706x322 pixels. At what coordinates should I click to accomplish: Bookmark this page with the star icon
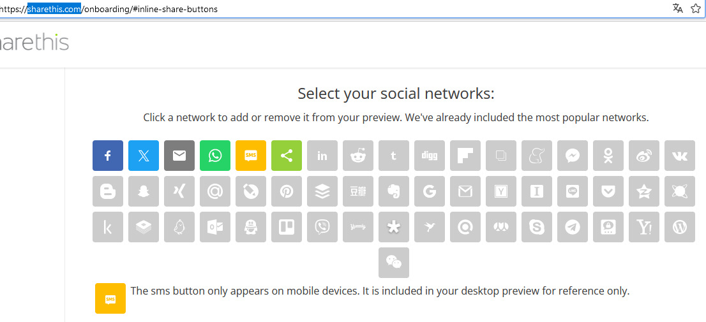click(696, 8)
